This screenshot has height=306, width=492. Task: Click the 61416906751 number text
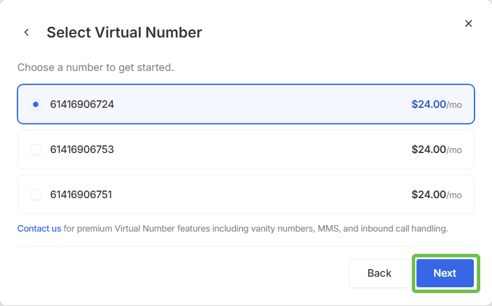click(x=81, y=195)
